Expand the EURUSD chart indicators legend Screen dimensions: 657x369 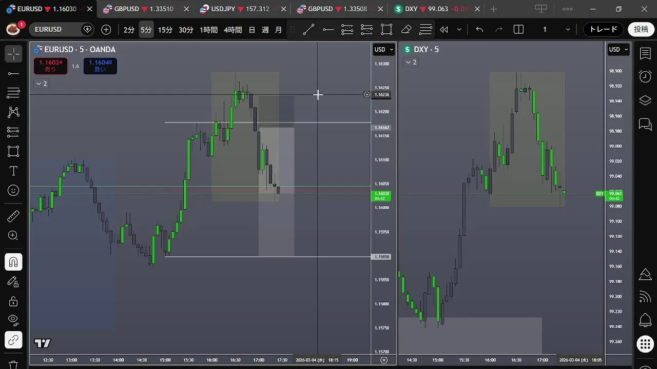pos(41,84)
